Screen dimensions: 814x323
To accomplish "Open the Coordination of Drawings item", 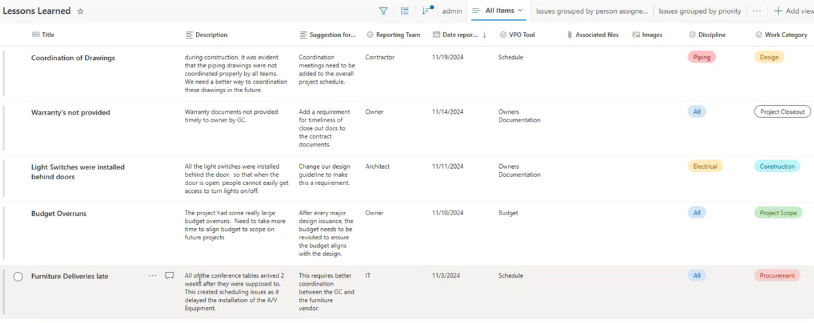I will click(73, 58).
